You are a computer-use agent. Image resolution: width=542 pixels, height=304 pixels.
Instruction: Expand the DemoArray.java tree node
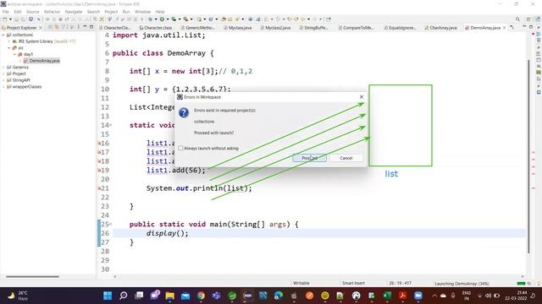coord(20,61)
